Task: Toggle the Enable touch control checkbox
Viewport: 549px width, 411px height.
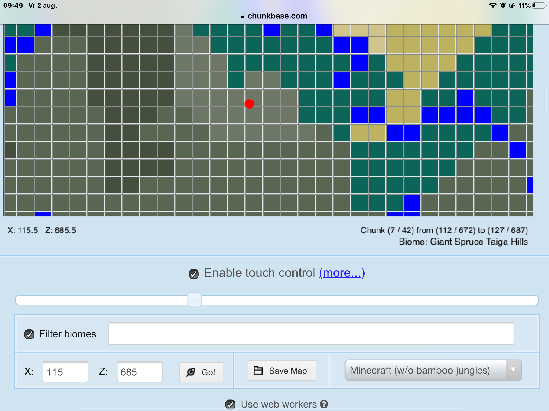Action: (x=194, y=274)
